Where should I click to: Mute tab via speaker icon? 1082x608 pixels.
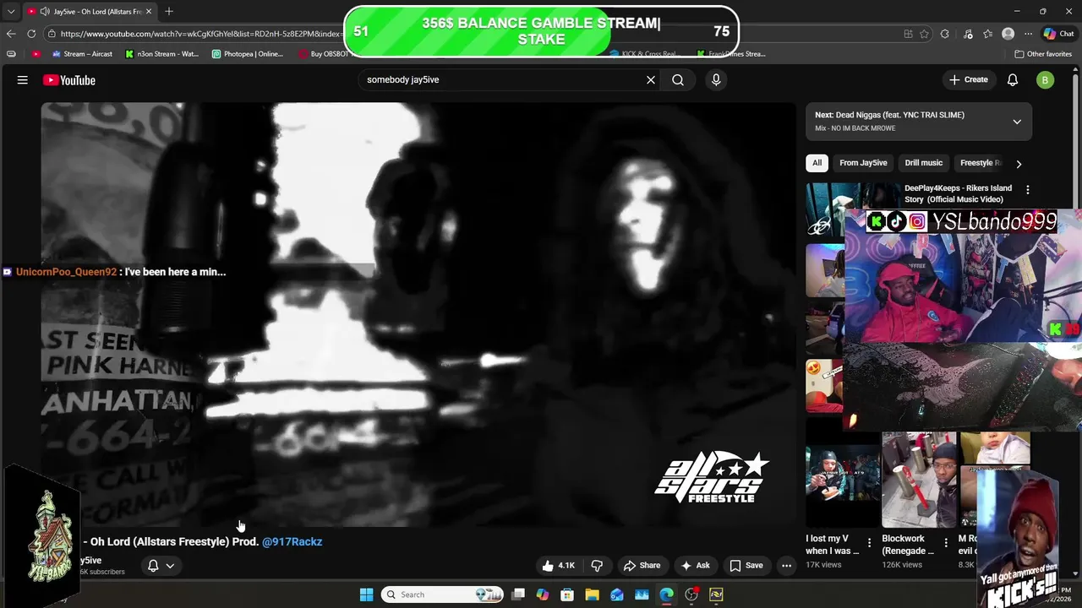click(44, 11)
